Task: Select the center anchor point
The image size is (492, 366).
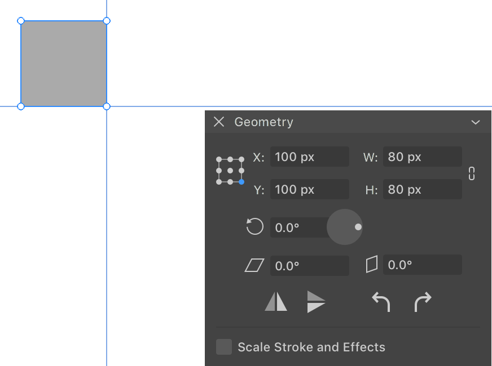Action: click(230, 171)
